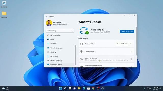Click the Accessibility figure icon
This screenshot has width=163, height=91.
48,56
